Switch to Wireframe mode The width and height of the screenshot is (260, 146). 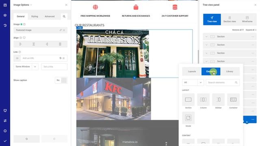point(247,19)
